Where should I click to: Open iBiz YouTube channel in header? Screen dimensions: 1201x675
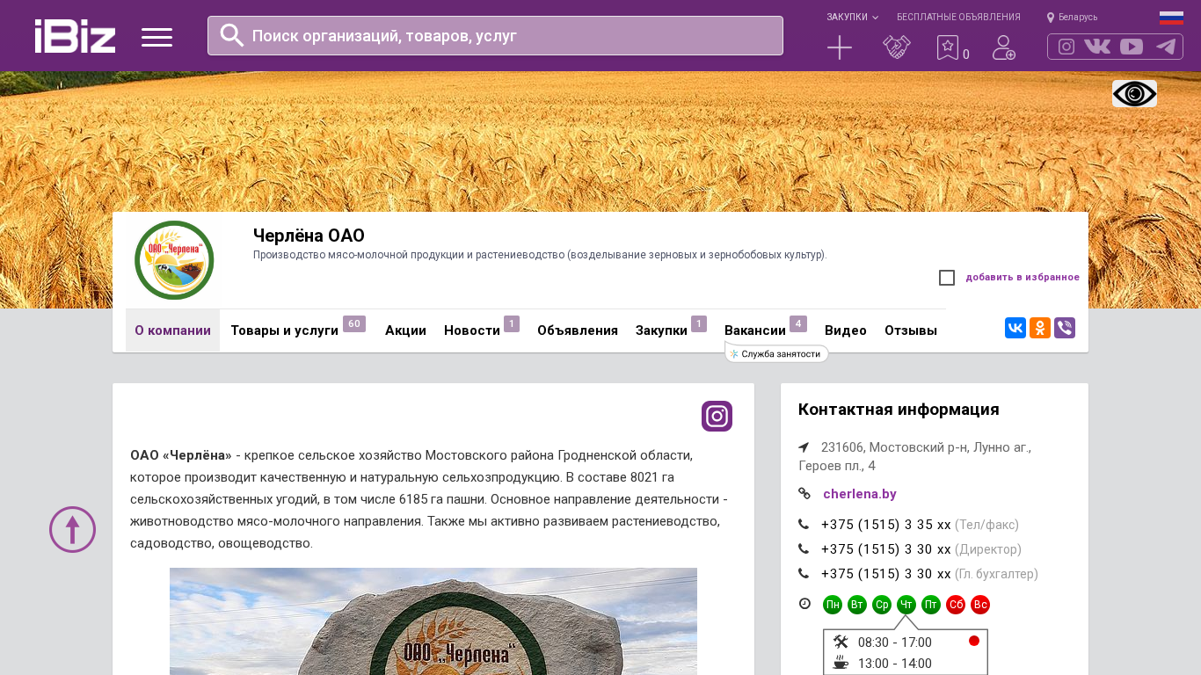(1132, 47)
